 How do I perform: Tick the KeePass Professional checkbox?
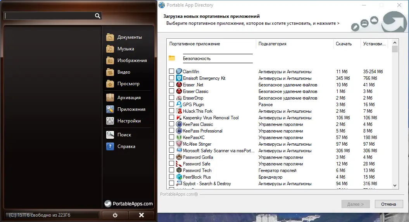(171, 131)
